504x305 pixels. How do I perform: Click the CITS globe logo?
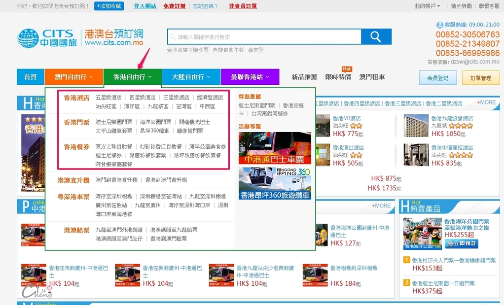coord(28,37)
